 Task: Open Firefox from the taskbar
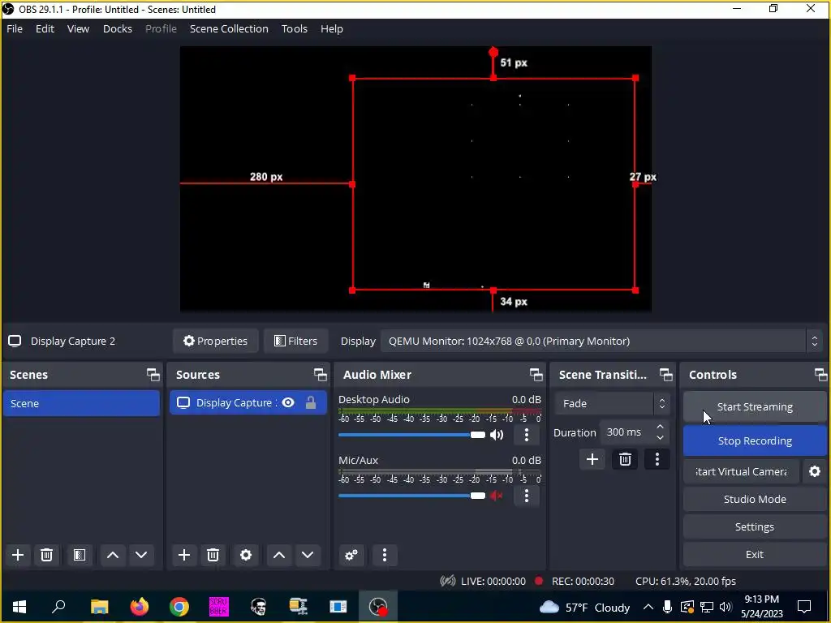click(x=140, y=607)
